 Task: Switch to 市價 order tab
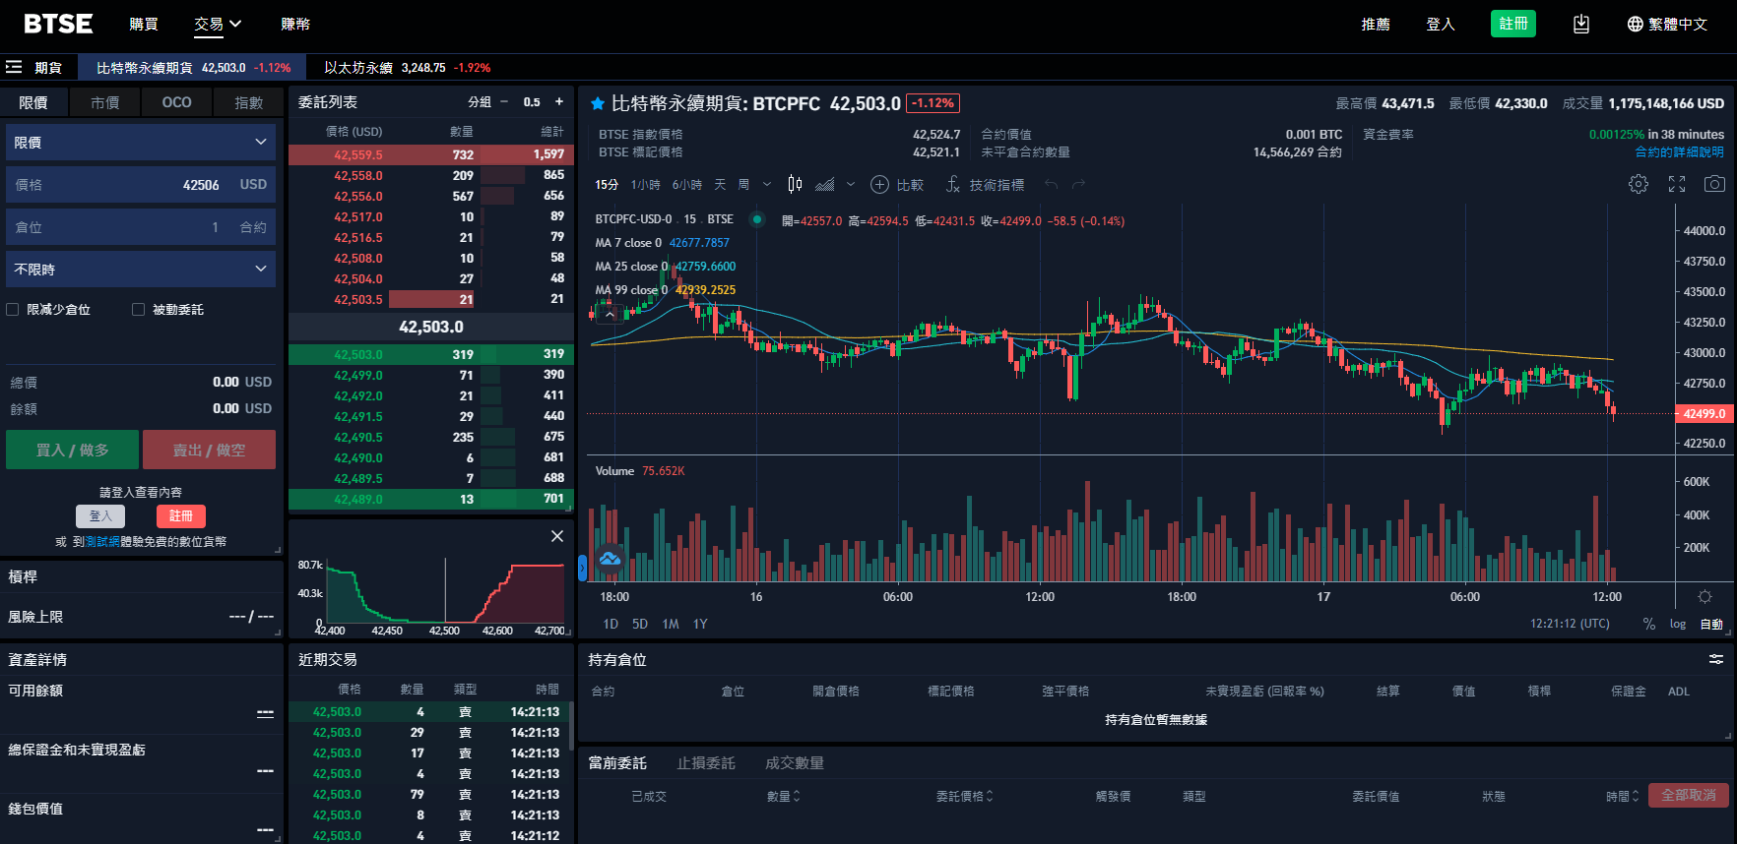tap(105, 102)
